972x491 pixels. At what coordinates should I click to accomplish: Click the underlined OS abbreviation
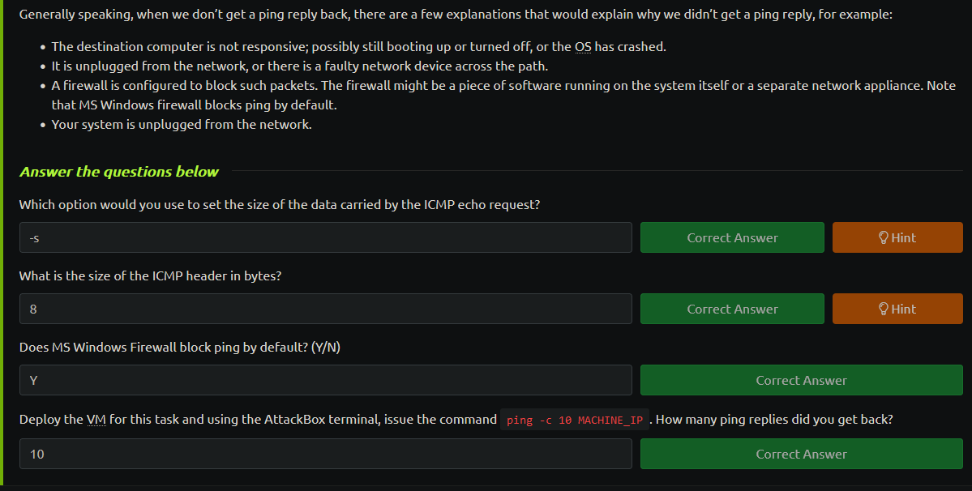583,47
